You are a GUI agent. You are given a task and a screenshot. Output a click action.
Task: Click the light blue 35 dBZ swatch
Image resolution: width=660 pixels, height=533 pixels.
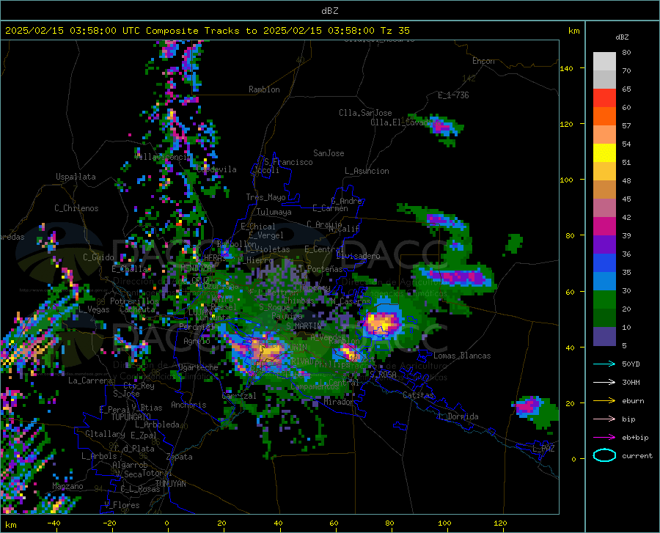click(604, 281)
